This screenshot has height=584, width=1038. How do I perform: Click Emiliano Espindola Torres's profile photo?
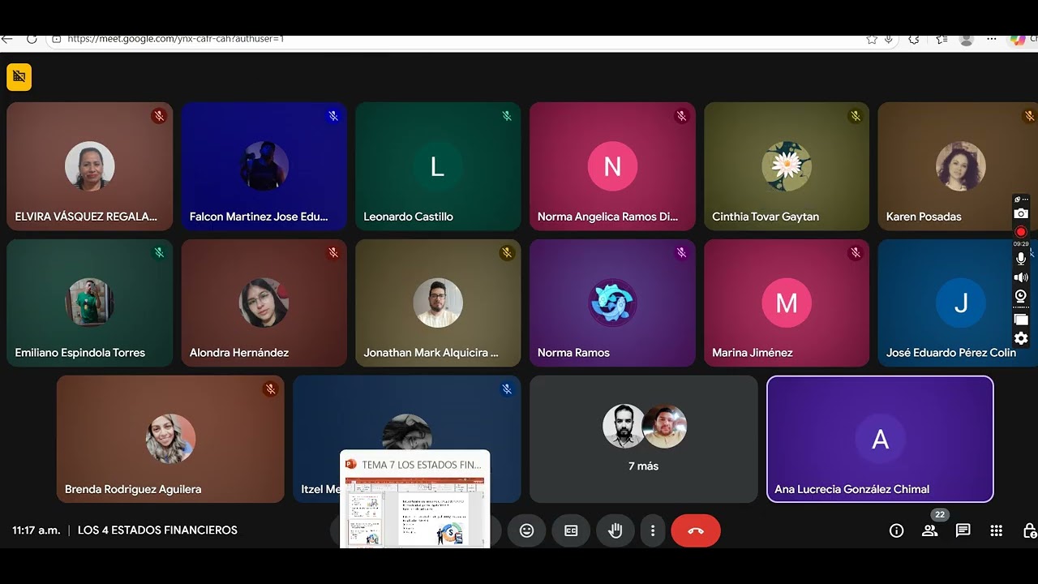tap(89, 303)
